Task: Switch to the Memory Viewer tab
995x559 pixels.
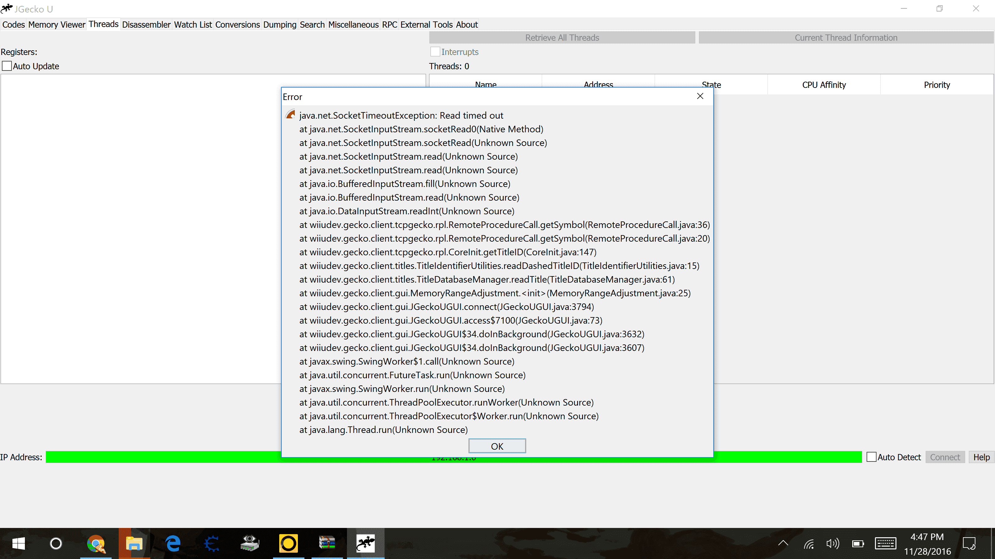Action: click(57, 25)
